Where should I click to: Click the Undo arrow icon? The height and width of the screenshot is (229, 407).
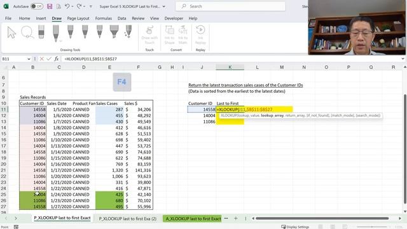pos(67,6)
